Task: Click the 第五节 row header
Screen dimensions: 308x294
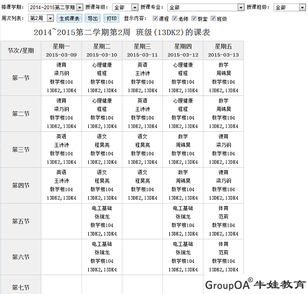Action: tap(21, 221)
